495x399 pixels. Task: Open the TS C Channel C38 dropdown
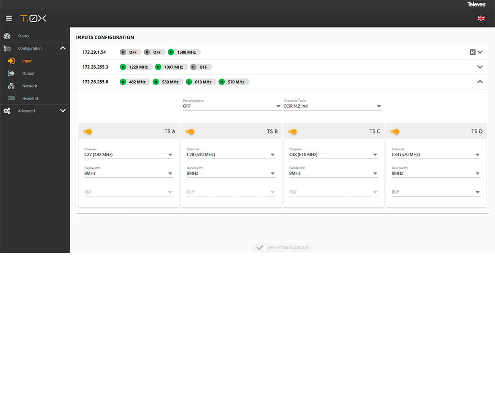(x=334, y=155)
